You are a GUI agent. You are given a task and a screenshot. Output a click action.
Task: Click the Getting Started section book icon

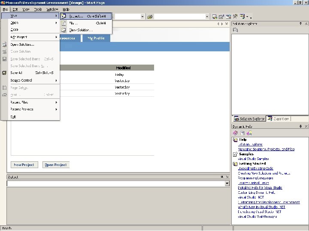point(235,164)
